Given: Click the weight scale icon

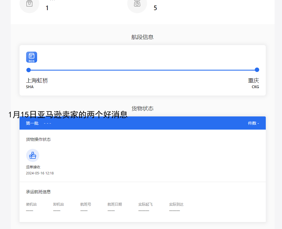Looking at the screenshot, I should [x=137, y=4].
